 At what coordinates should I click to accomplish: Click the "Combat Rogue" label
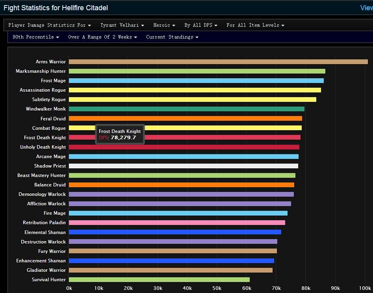coord(49,128)
